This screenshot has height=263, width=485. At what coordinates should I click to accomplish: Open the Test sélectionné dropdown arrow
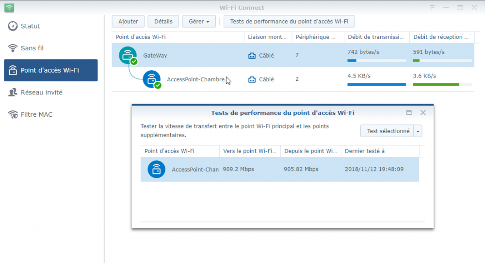(x=418, y=131)
